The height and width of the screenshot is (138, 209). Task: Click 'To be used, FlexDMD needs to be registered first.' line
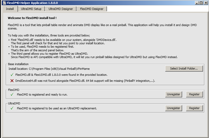click(x=42, y=47)
